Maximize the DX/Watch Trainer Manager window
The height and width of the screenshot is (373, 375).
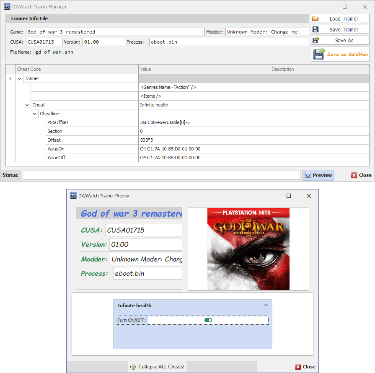[x=345, y=7]
